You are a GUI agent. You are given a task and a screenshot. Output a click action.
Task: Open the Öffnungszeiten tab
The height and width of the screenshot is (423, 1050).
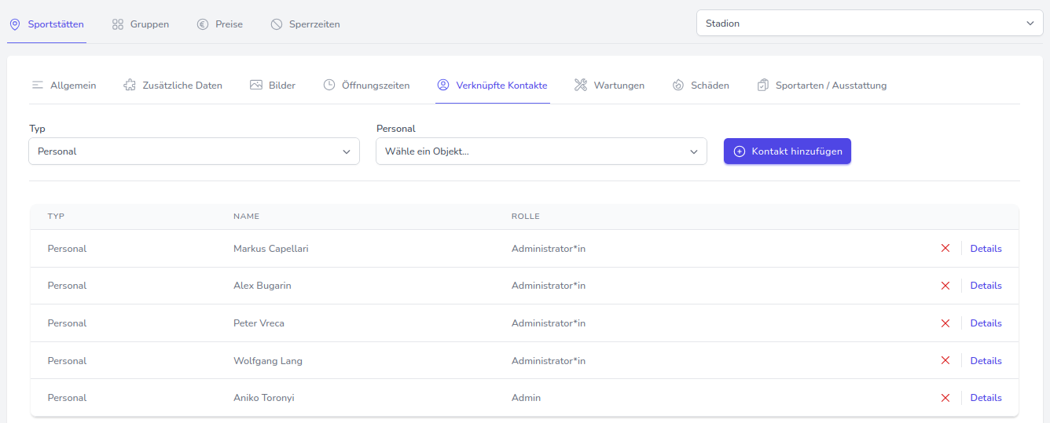tap(366, 86)
